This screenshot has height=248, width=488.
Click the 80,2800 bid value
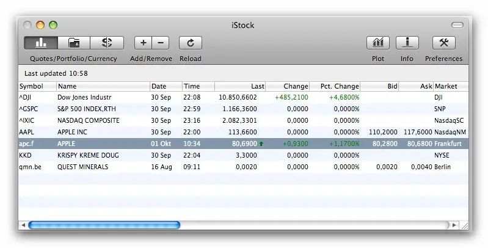tap(385, 144)
